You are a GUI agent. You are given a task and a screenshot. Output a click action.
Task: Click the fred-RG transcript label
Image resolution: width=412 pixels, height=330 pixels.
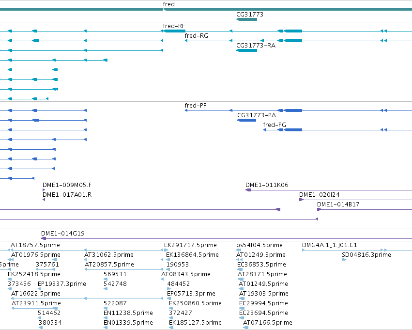click(x=196, y=36)
